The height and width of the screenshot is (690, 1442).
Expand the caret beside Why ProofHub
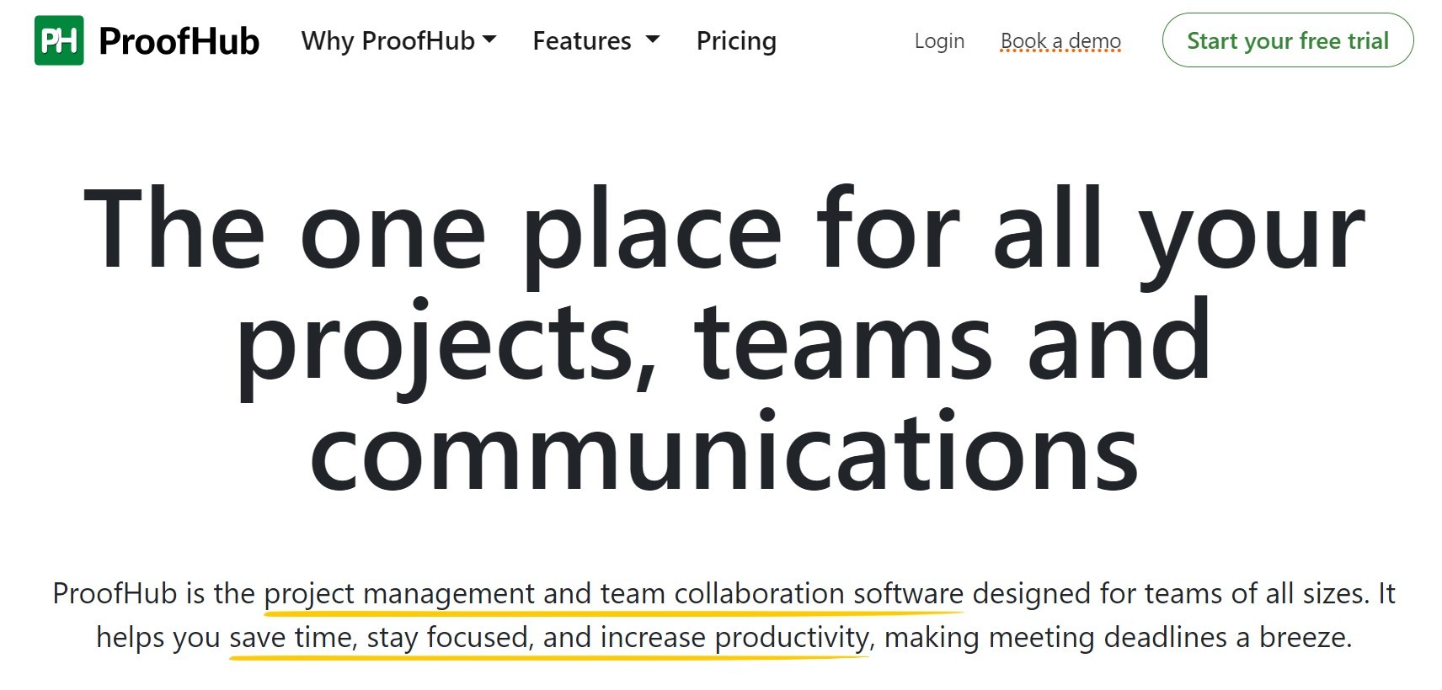(x=489, y=40)
